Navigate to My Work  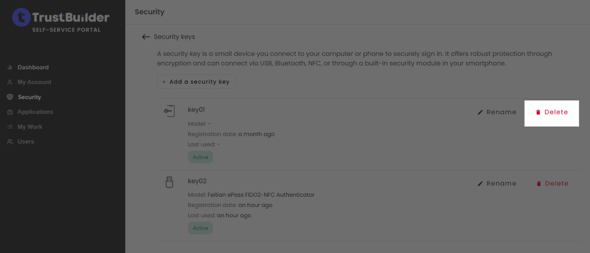coord(30,127)
